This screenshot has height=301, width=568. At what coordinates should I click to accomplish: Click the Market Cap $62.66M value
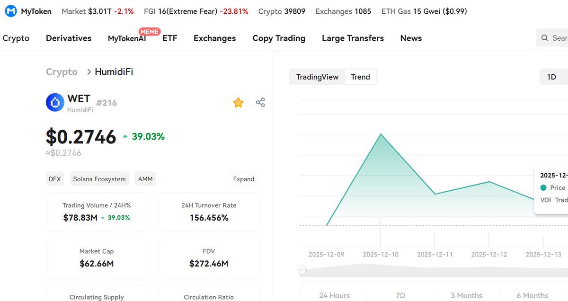(x=97, y=264)
